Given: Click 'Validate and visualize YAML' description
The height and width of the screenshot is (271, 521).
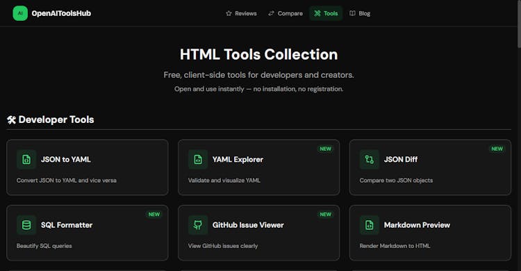Looking at the screenshot, I should 224,180.
